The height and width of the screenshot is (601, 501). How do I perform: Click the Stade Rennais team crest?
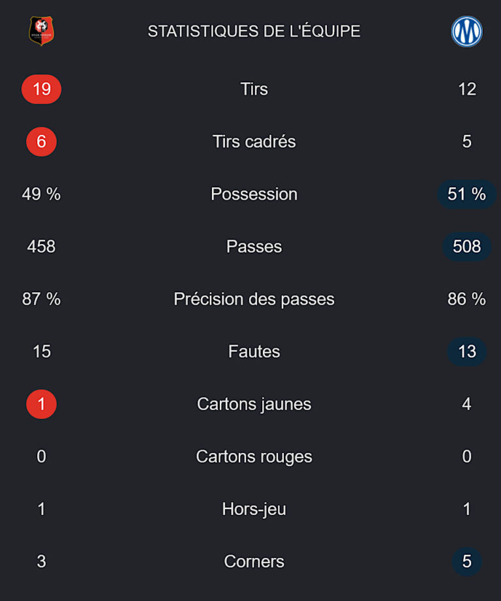tap(41, 31)
